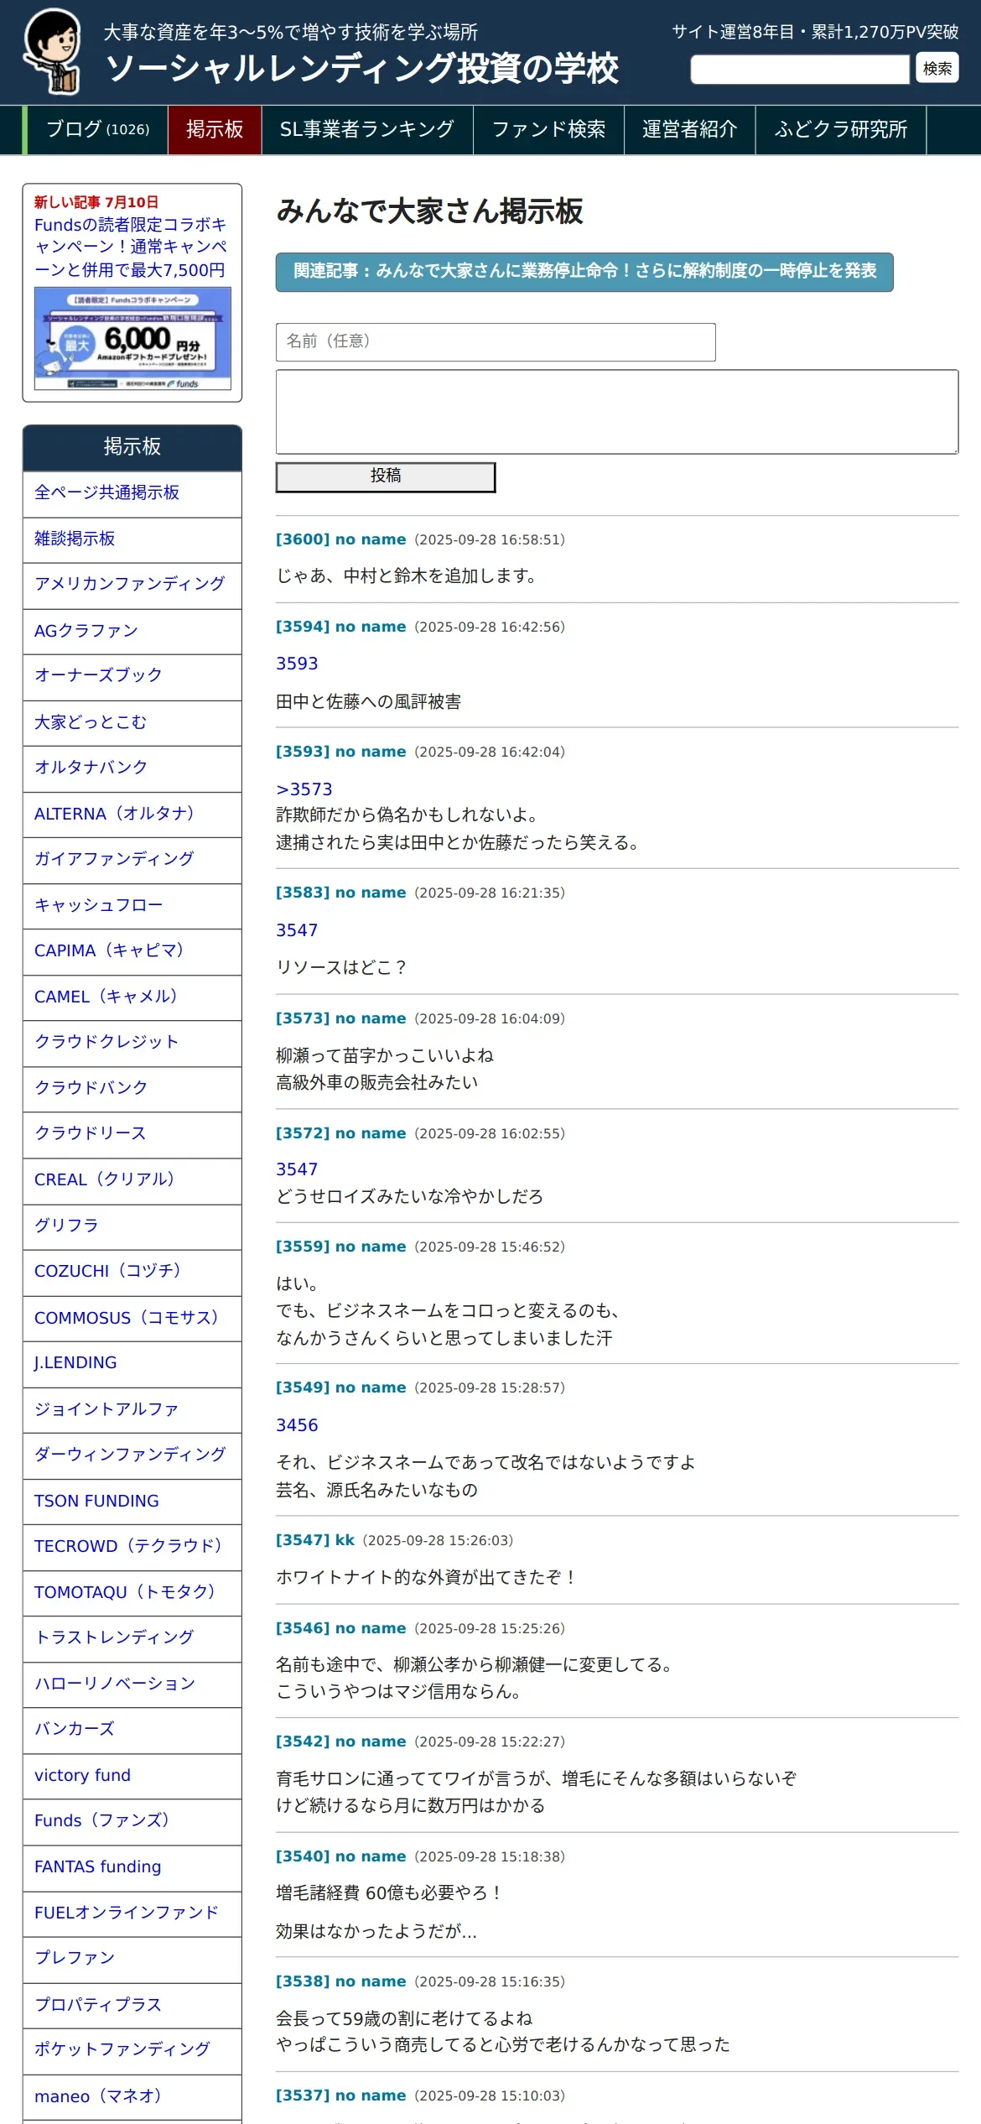Screen dimensions: 981x2124
Task: Click the 6,000円 Funds campaign banner thumbnail
Action: click(132, 338)
